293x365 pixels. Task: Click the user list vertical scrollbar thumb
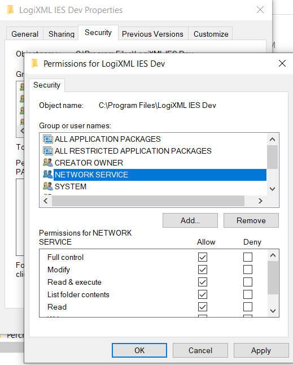[272, 157]
